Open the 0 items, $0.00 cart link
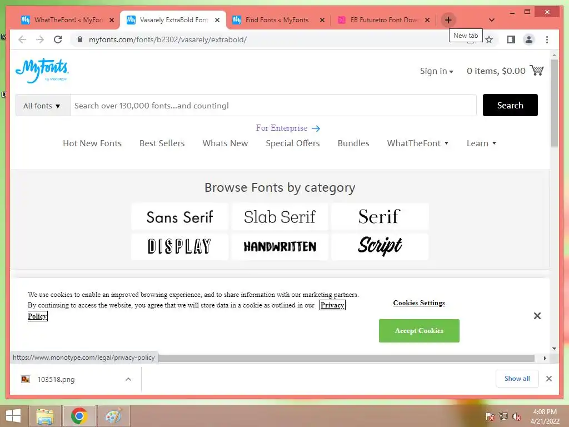The image size is (569, 427). pos(496,71)
